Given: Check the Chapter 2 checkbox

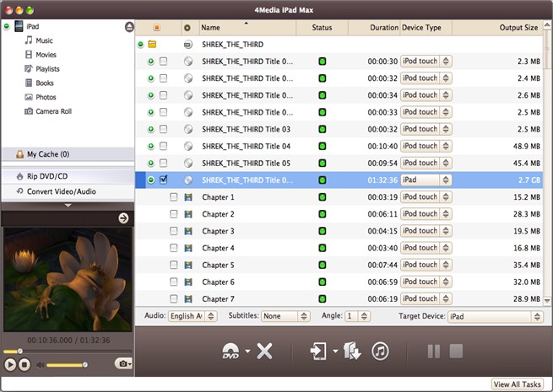Looking at the screenshot, I should (x=174, y=214).
